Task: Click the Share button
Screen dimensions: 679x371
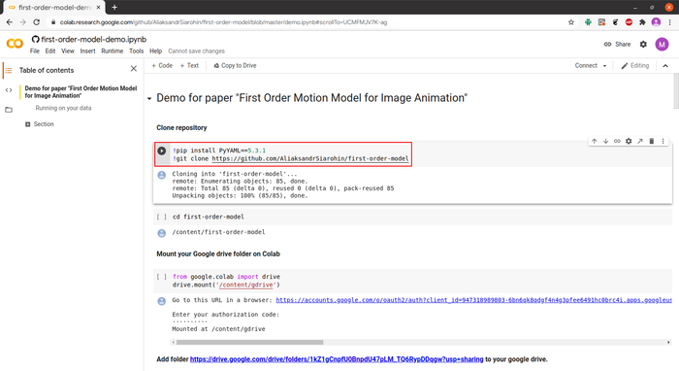Action: tap(618, 45)
